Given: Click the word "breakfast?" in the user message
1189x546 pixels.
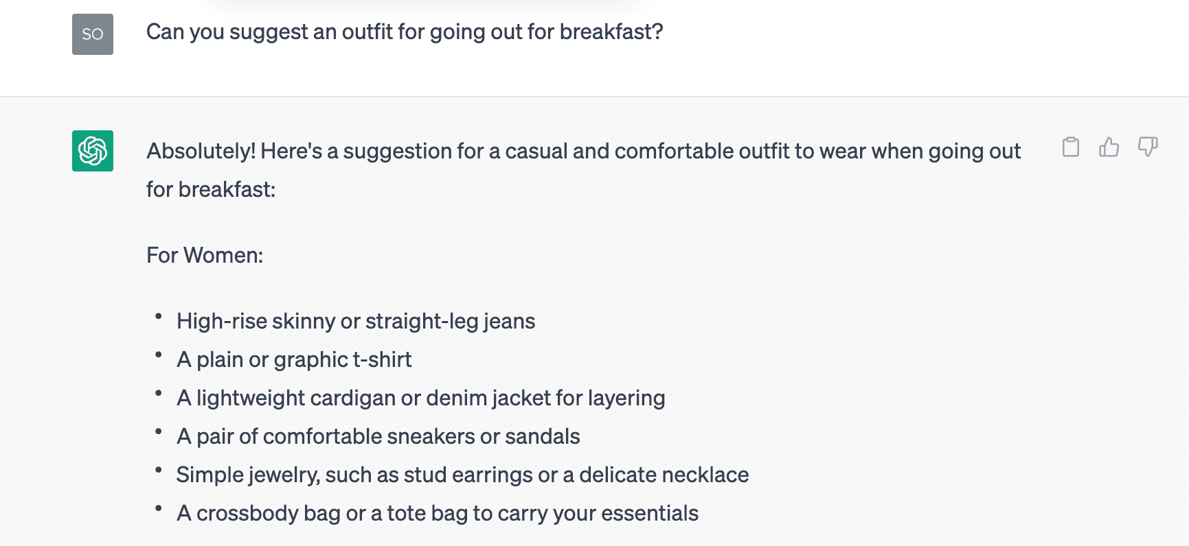Looking at the screenshot, I should (x=611, y=32).
